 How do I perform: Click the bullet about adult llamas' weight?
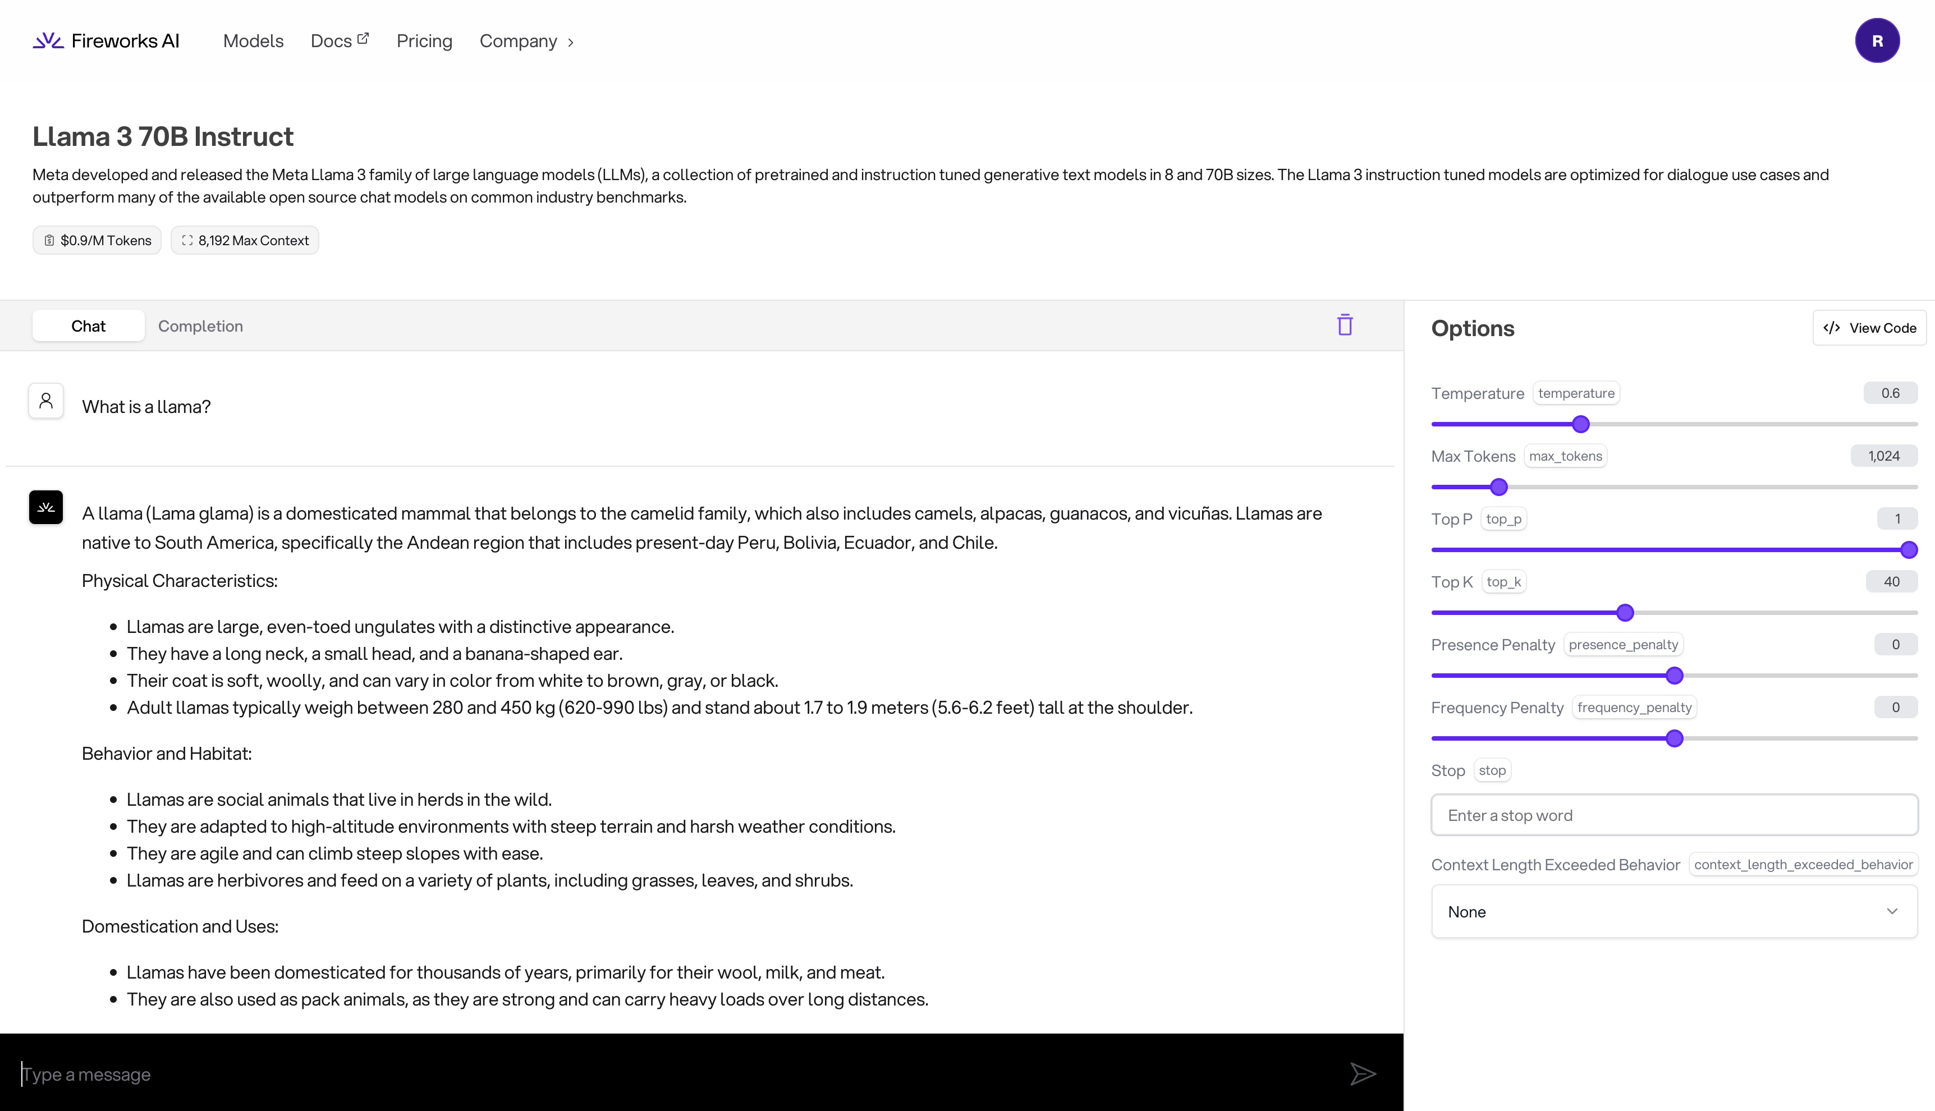click(x=659, y=708)
